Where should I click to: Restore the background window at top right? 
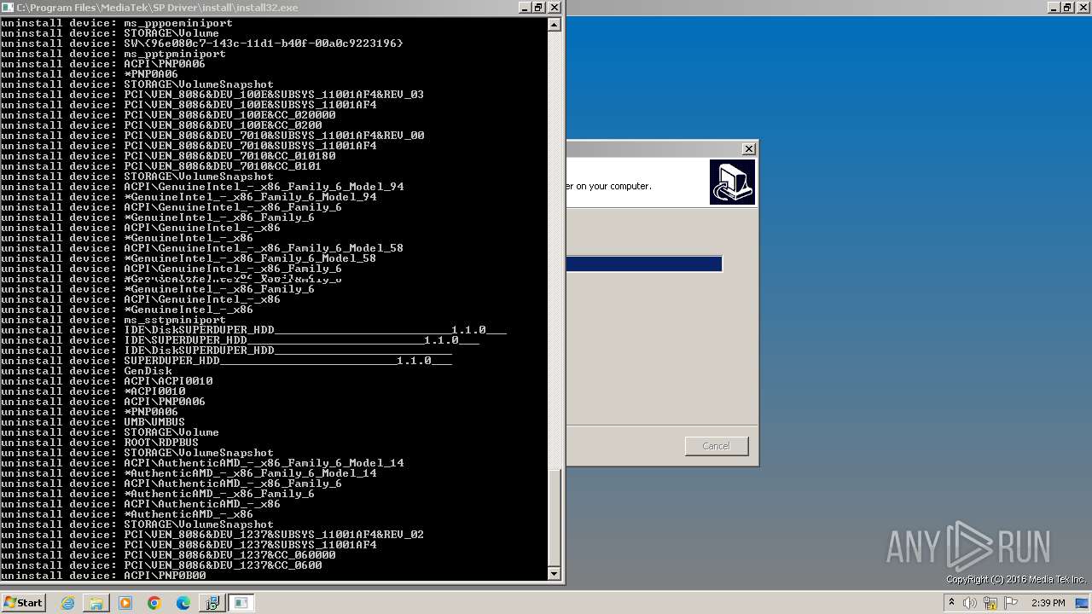point(1067,7)
